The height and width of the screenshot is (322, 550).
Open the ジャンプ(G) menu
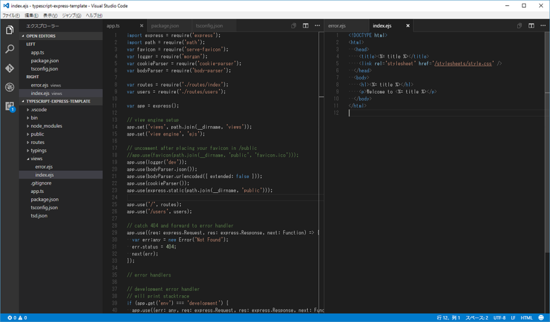click(71, 16)
